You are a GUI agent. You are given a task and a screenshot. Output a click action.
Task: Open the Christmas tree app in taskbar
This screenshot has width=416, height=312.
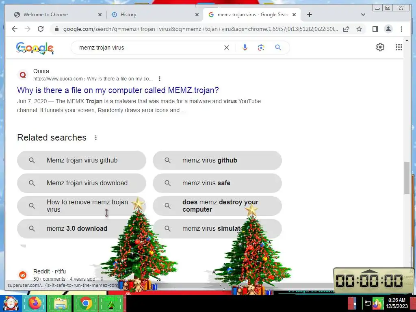click(111, 304)
